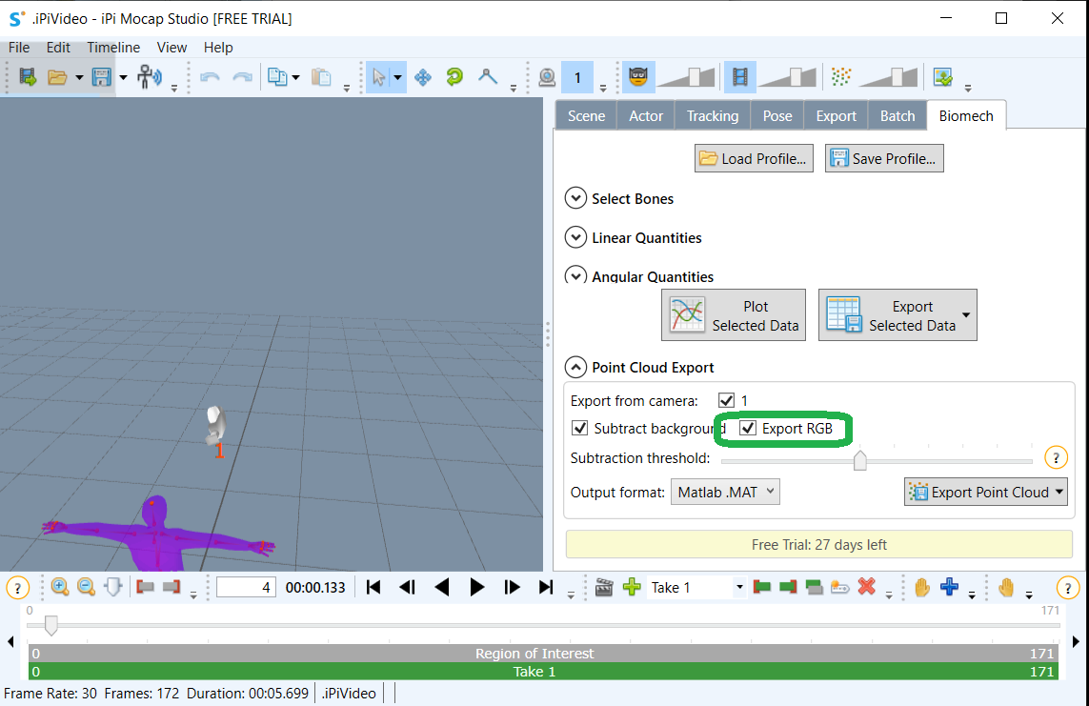Expand the Select Bones section
This screenshot has height=706, width=1089.
tap(575, 198)
